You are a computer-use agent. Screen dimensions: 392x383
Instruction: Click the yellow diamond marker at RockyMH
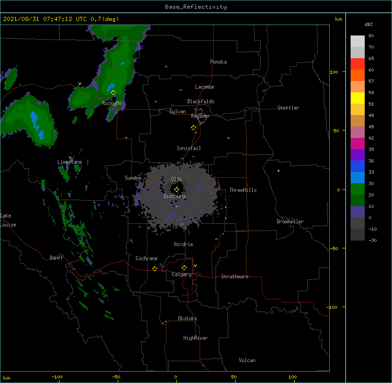(113, 93)
